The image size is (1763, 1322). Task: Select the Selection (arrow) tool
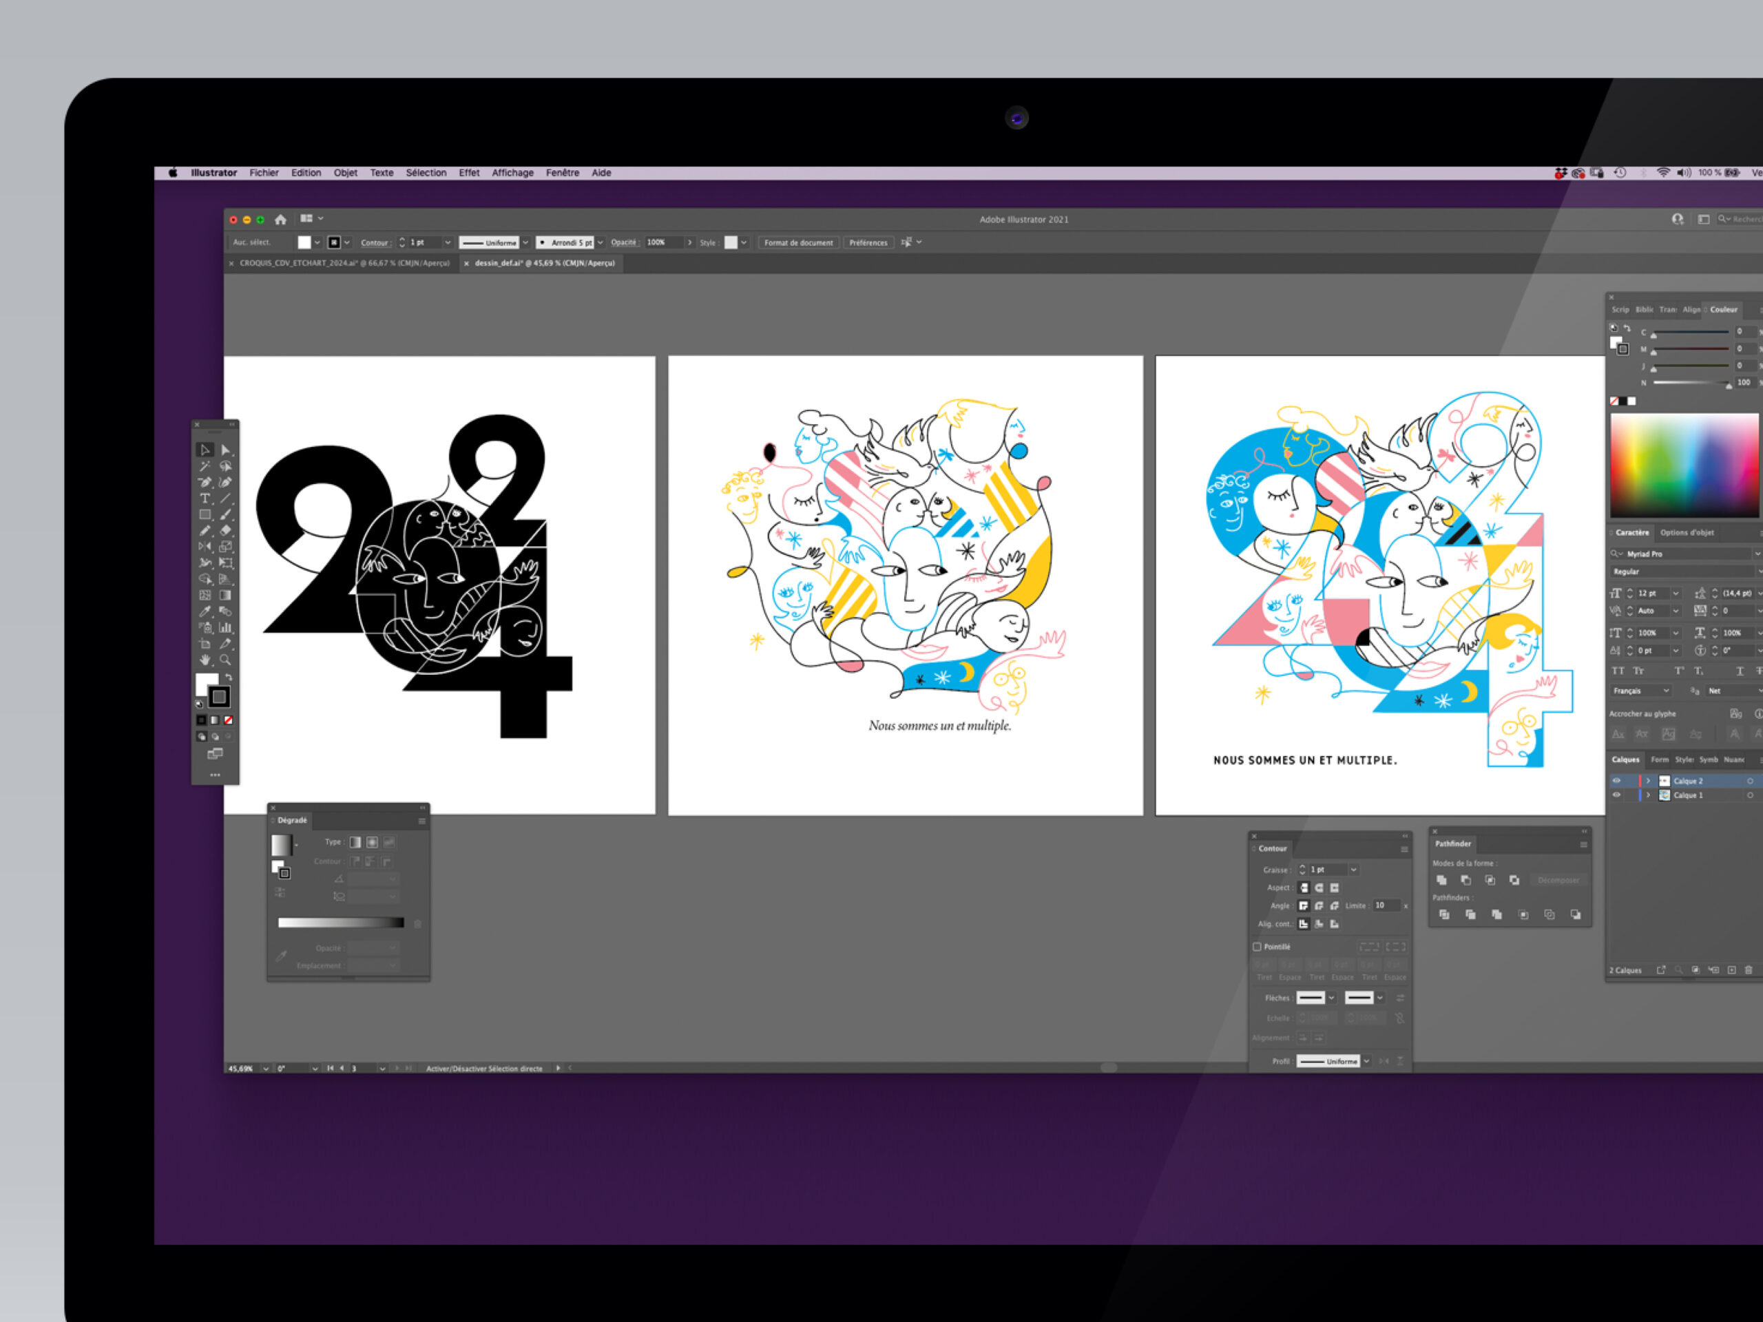coord(205,450)
